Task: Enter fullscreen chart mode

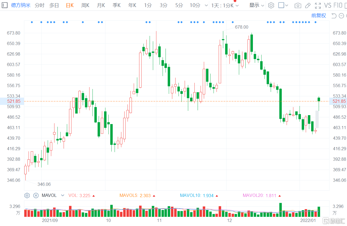Action: click(x=318, y=5)
